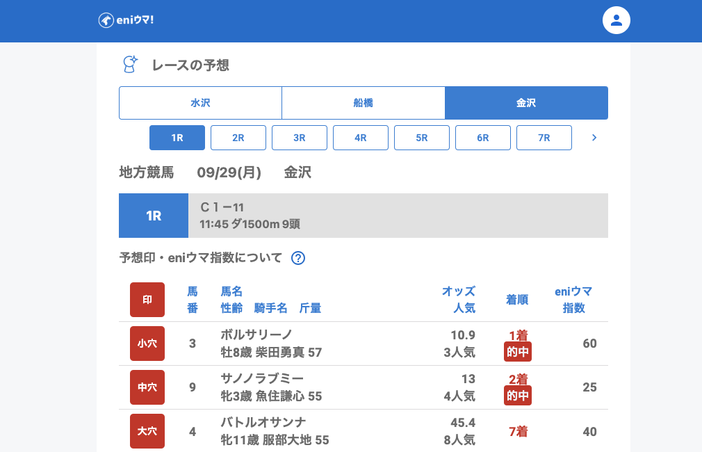Open race 7R
The height and width of the screenshot is (452, 702).
coord(544,138)
